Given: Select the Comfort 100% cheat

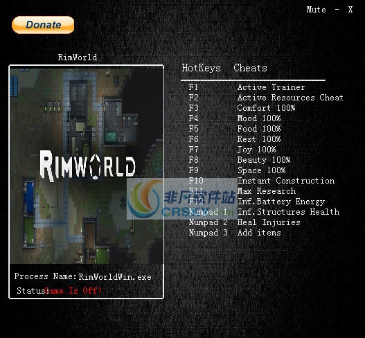Looking at the screenshot, I should click(266, 108).
